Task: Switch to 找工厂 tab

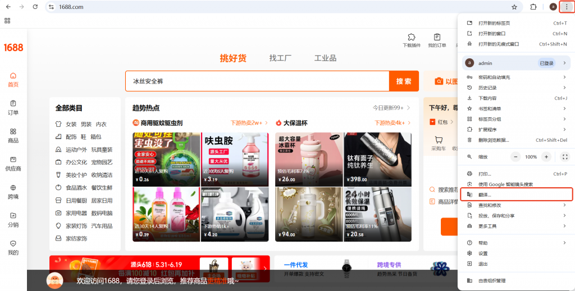Action: click(280, 58)
